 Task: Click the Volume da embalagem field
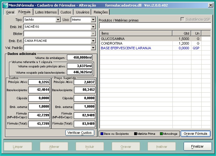(x=80, y=58)
